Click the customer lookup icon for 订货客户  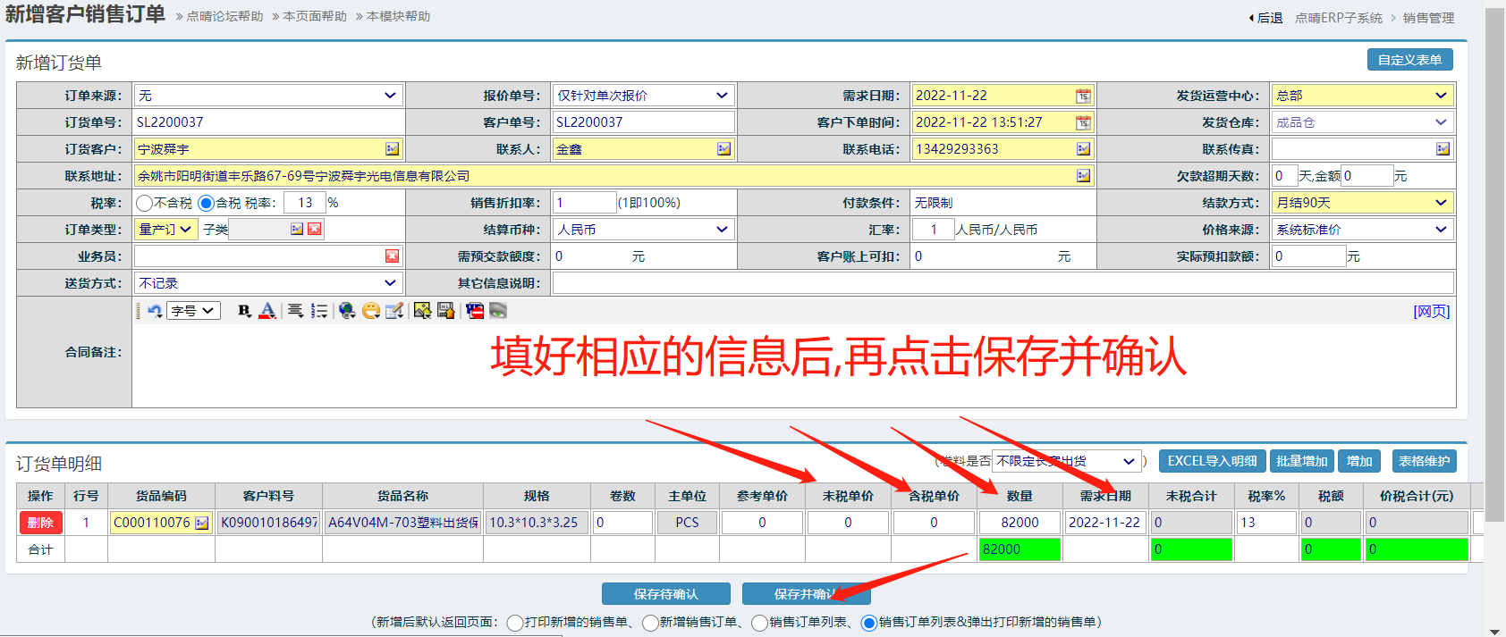[x=392, y=149]
